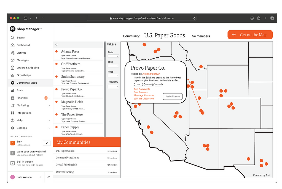Click the shop list search field
The width and height of the screenshot is (282, 189).
tap(78, 45)
